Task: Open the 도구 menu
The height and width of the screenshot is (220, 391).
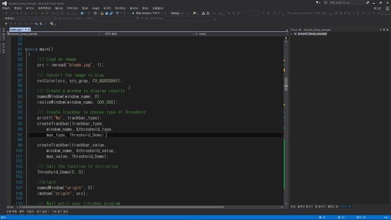Action: [x=108, y=8]
